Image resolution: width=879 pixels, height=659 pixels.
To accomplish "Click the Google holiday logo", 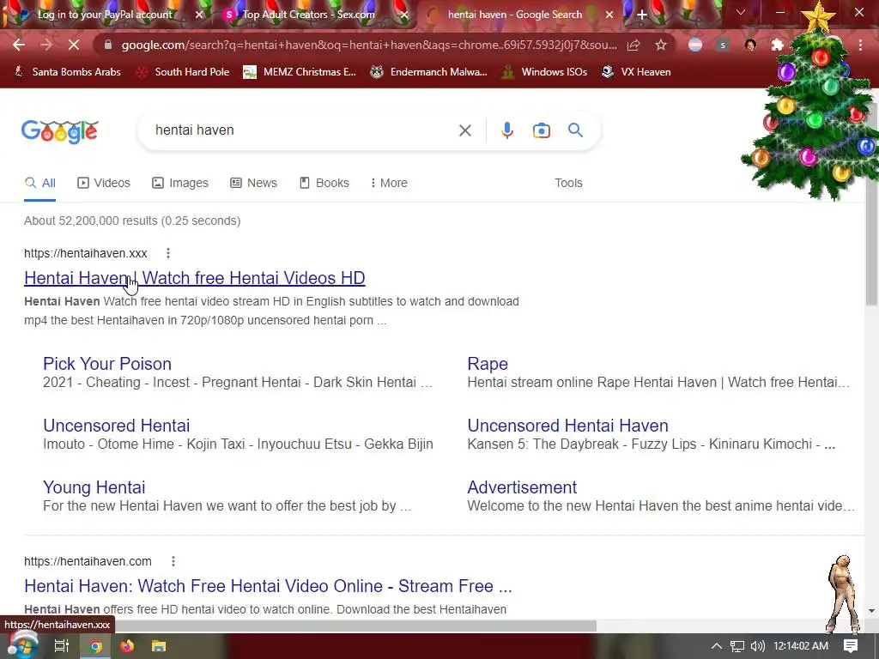I will 60,131.
